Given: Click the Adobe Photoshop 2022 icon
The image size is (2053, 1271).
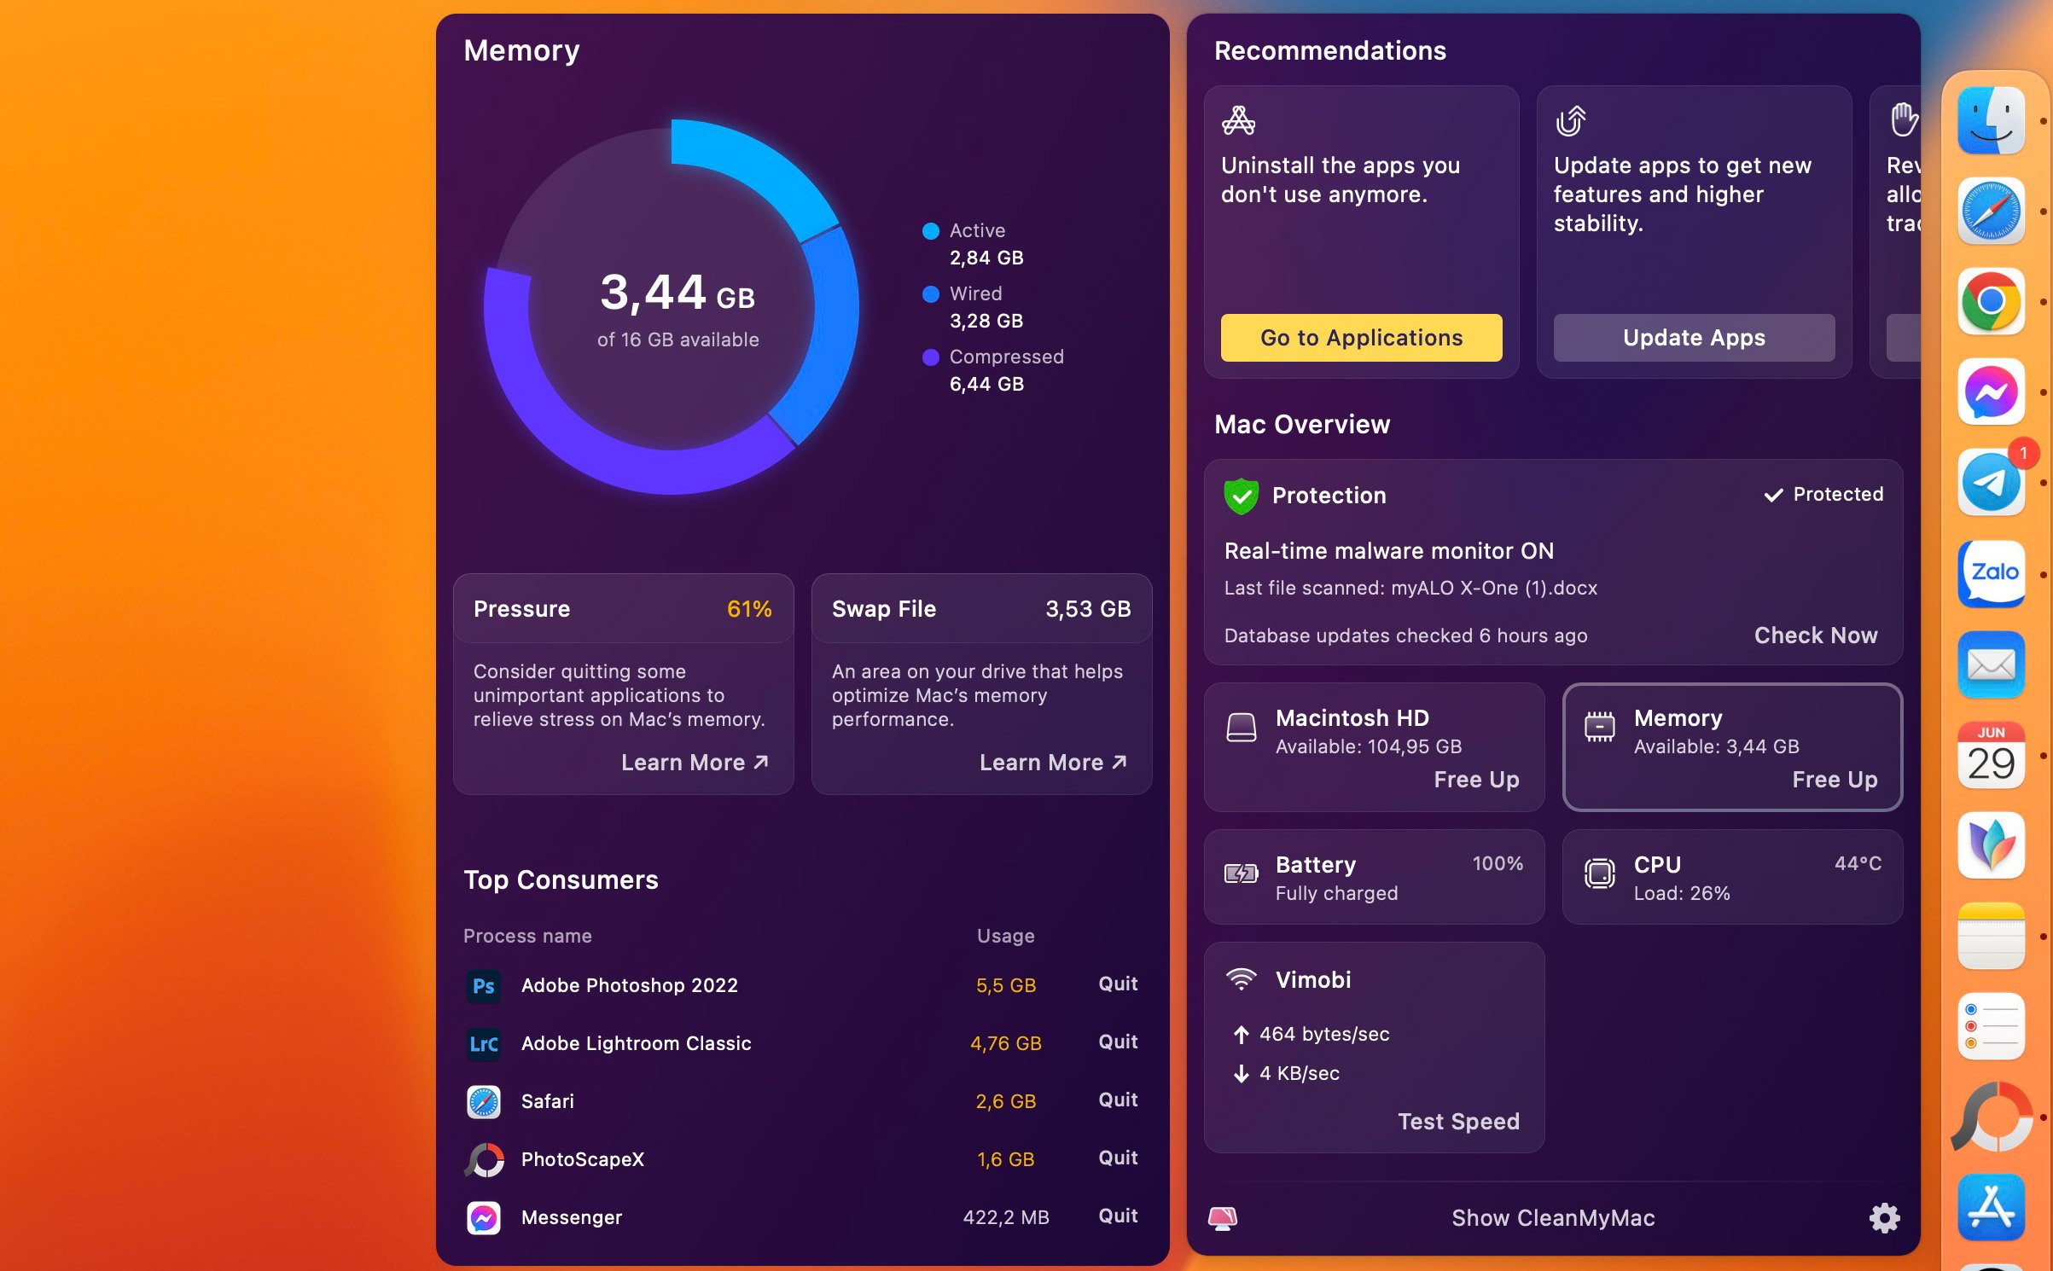Looking at the screenshot, I should pos(484,985).
